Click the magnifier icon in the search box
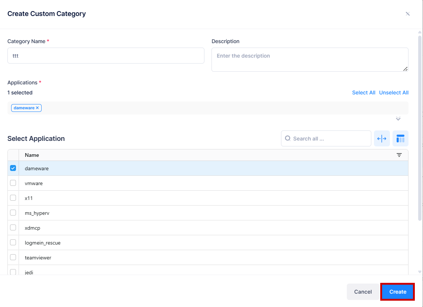 click(x=288, y=138)
